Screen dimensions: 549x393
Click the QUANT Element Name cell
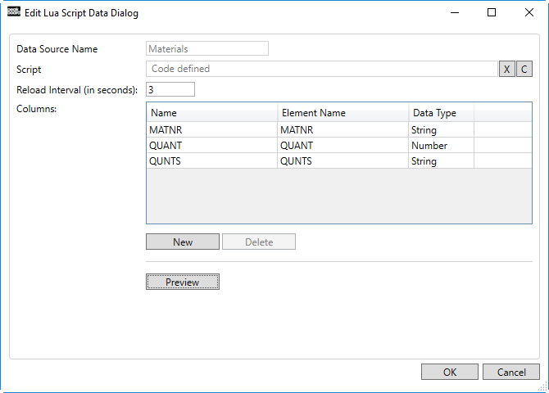click(343, 145)
